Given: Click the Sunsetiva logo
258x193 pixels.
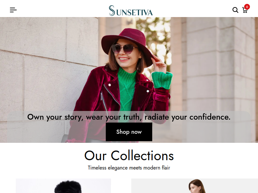Looking at the screenshot, I should 131,11.
